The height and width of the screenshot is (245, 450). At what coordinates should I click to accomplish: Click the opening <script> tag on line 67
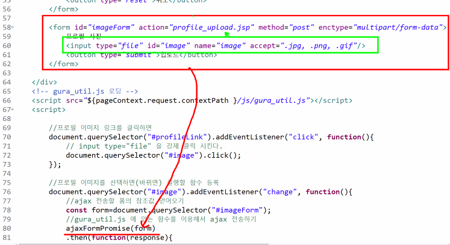[49, 110]
